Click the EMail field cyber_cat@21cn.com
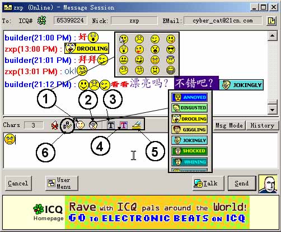This screenshot has width=281, height=232. click(223, 20)
